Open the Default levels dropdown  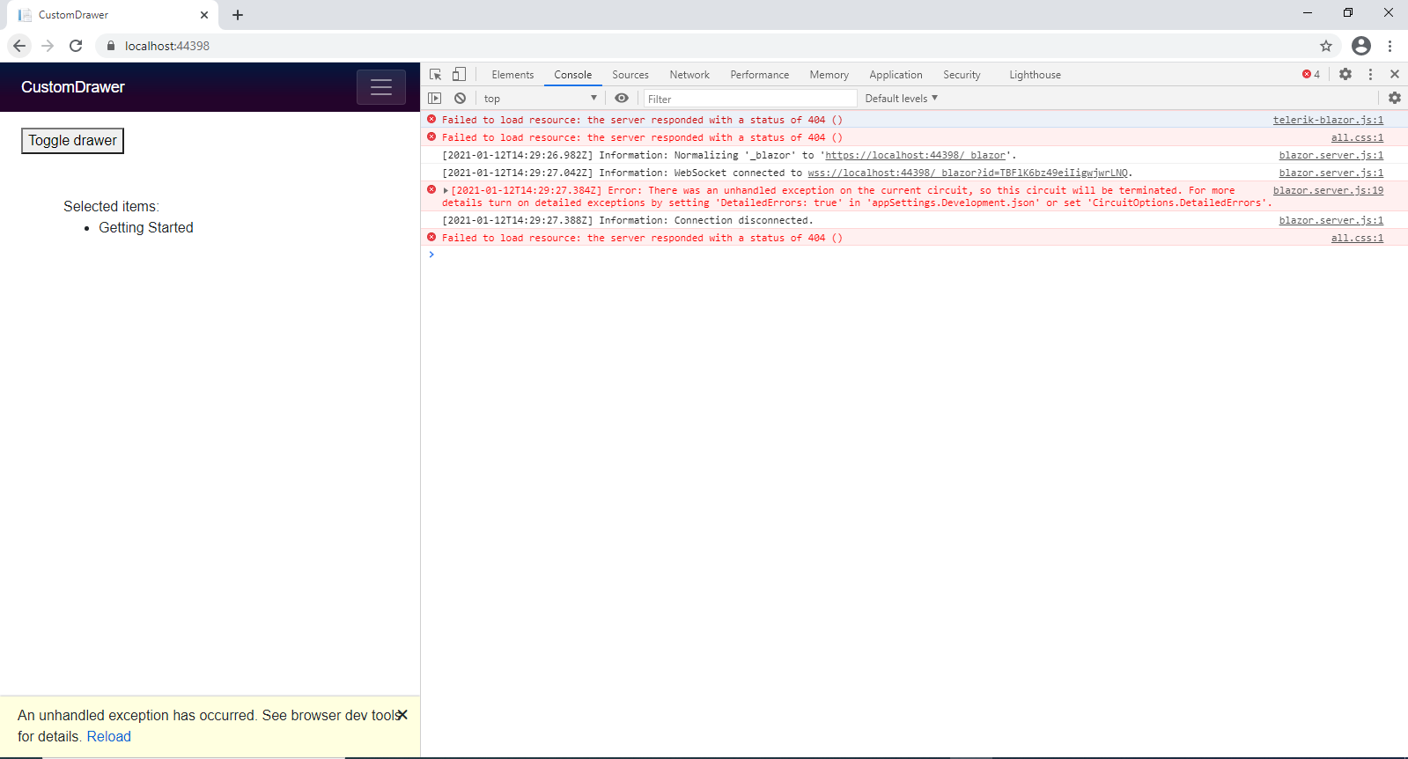click(901, 99)
